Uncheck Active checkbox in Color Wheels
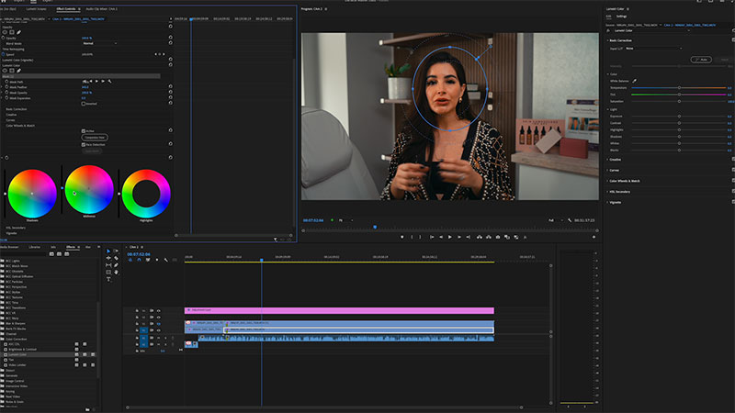Image resolution: width=735 pixels, height=413 pixels. click(84, 131)
